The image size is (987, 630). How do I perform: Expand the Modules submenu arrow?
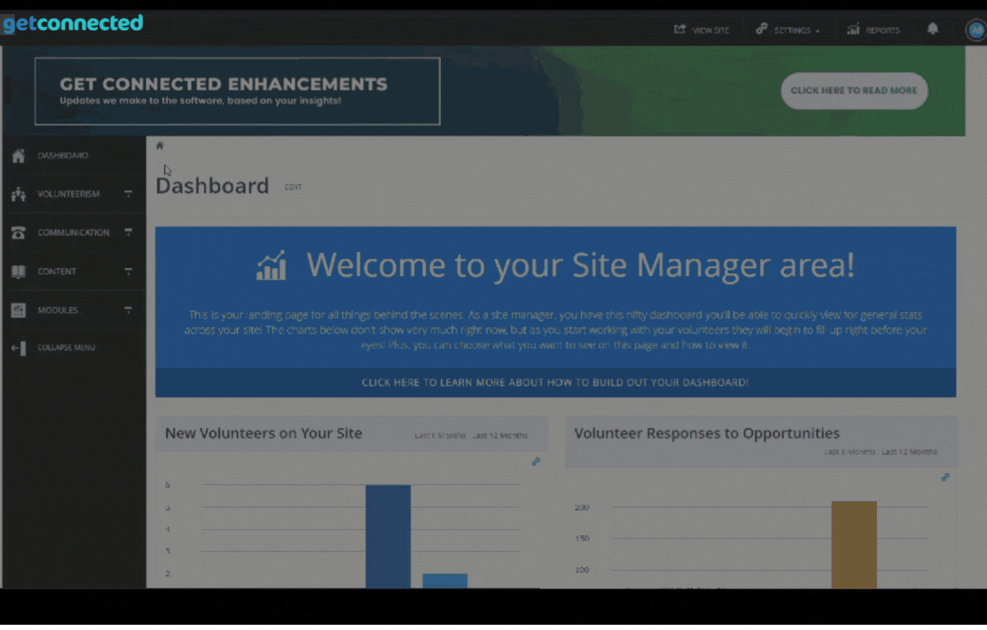128,310
